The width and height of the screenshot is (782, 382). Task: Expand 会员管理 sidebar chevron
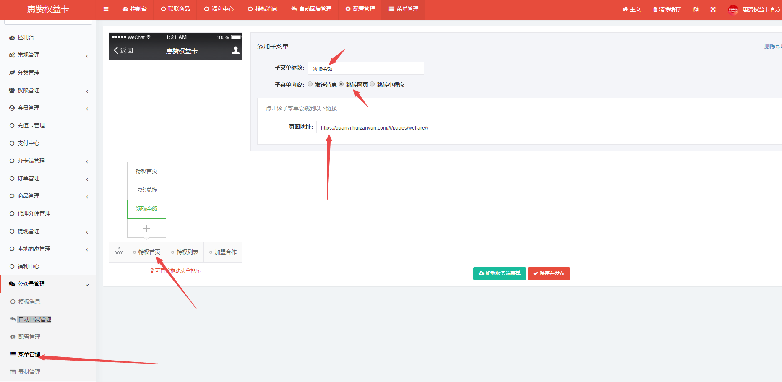click(87, 109)
